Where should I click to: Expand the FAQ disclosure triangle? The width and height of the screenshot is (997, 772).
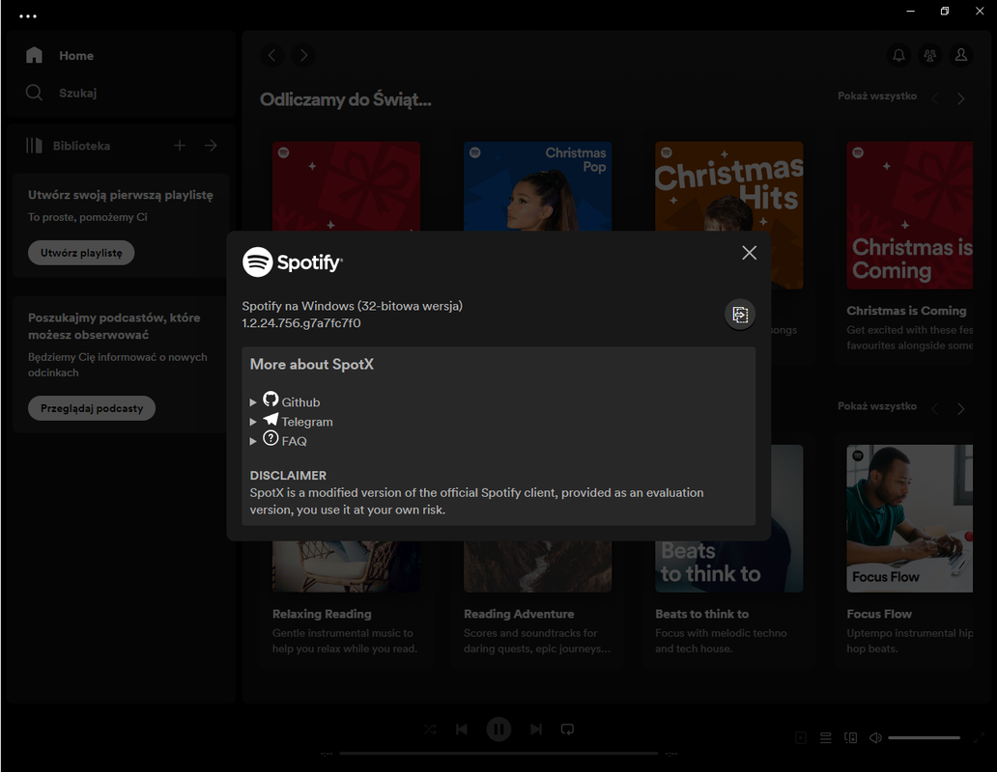[x=253, y=441]
